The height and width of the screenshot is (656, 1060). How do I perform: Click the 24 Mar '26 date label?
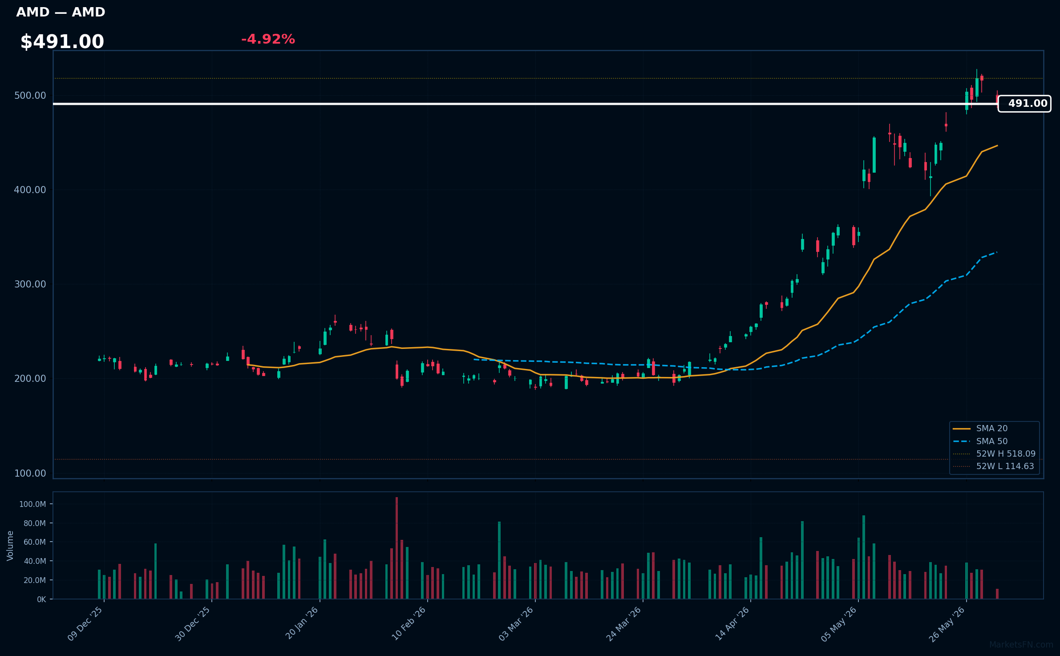pos(624,624)
